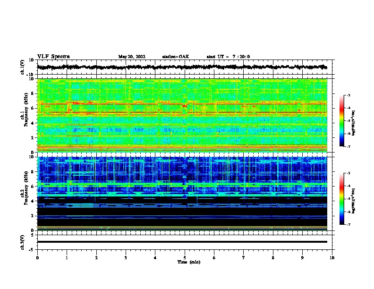Click the time axis tick label "3"
The image size is (374, 289).
click(x=126, y=258)
